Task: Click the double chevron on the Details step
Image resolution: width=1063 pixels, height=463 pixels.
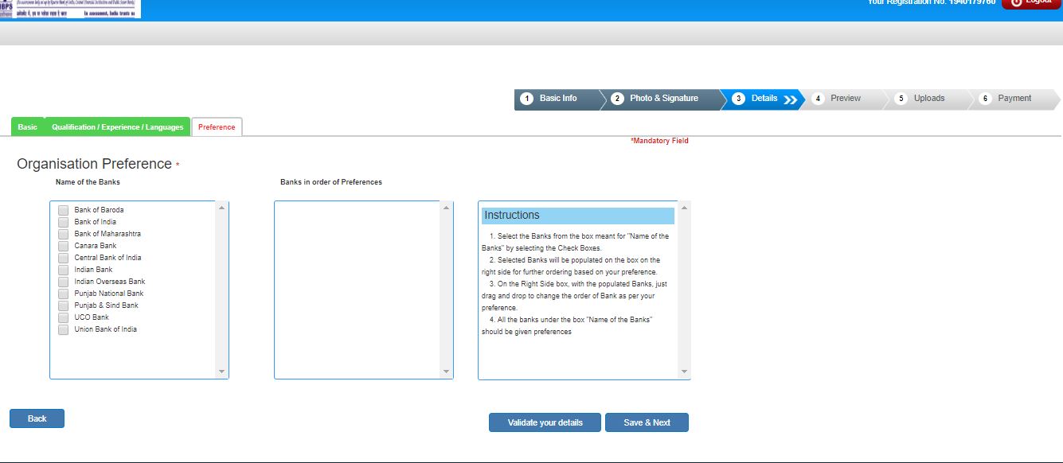Action: click(x=791, y=99)
